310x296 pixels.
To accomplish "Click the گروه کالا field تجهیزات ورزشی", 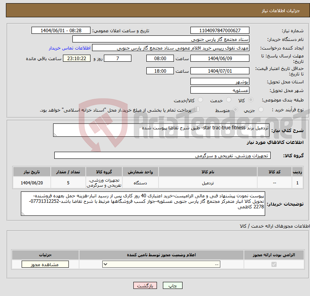I will pos(162,155).
